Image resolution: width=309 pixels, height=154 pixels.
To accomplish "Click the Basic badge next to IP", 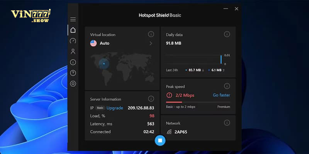I will (x=100, y=108).
